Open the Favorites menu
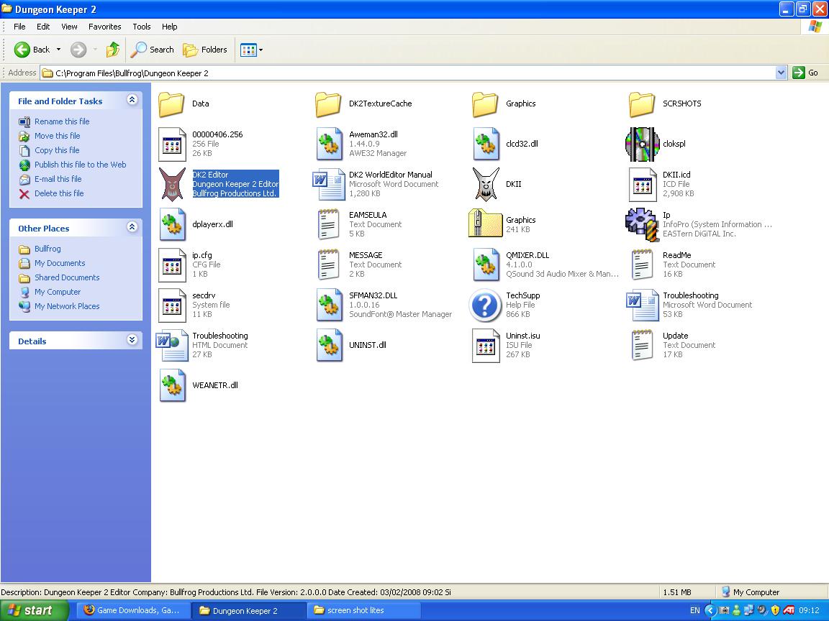829x621 pixels. [105, 27]
